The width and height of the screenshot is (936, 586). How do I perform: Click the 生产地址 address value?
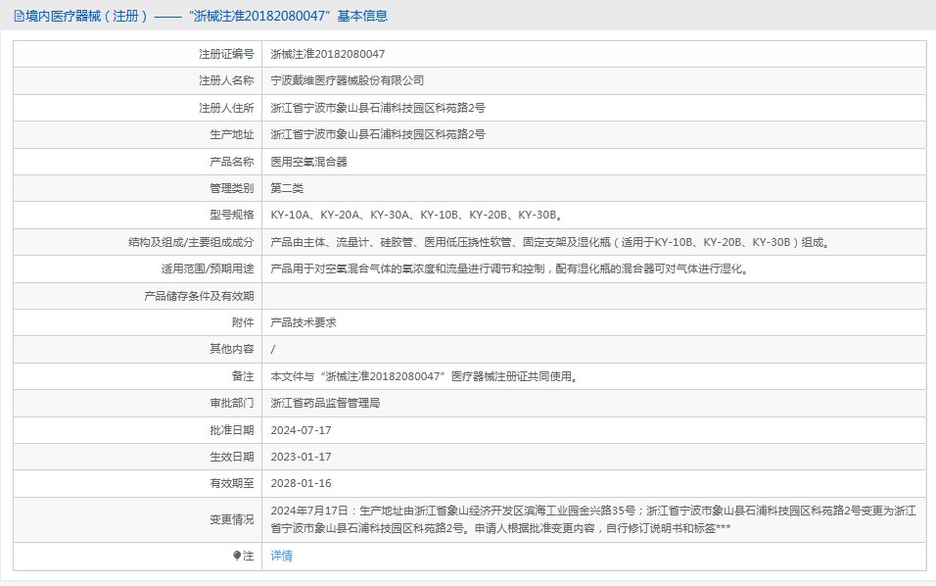[x=377, y=134]
